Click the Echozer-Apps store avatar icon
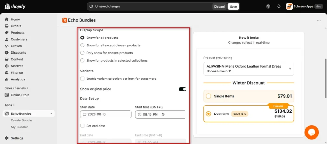Image resolution: width=327 pixels, height=144 pixels. (289, 6)
